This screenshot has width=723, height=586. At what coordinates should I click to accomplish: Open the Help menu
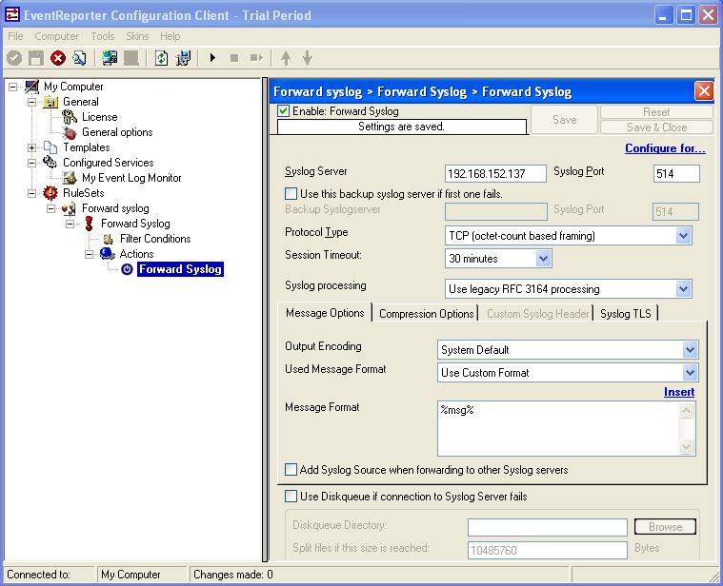click(x=171, y=36)
